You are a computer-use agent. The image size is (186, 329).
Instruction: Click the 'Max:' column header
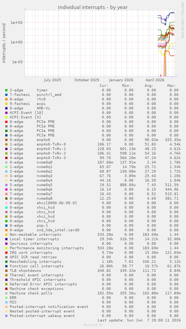coord(172,86)
